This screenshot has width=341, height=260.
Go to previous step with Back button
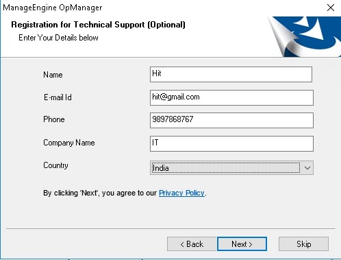pos(192,244)
